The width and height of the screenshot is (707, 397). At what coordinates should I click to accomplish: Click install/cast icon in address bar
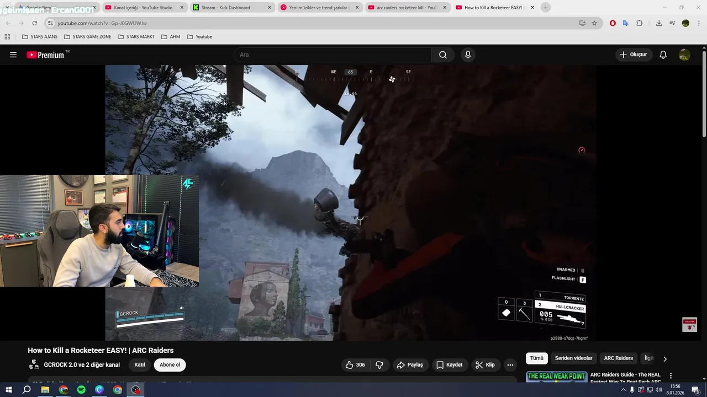point(582,23)
